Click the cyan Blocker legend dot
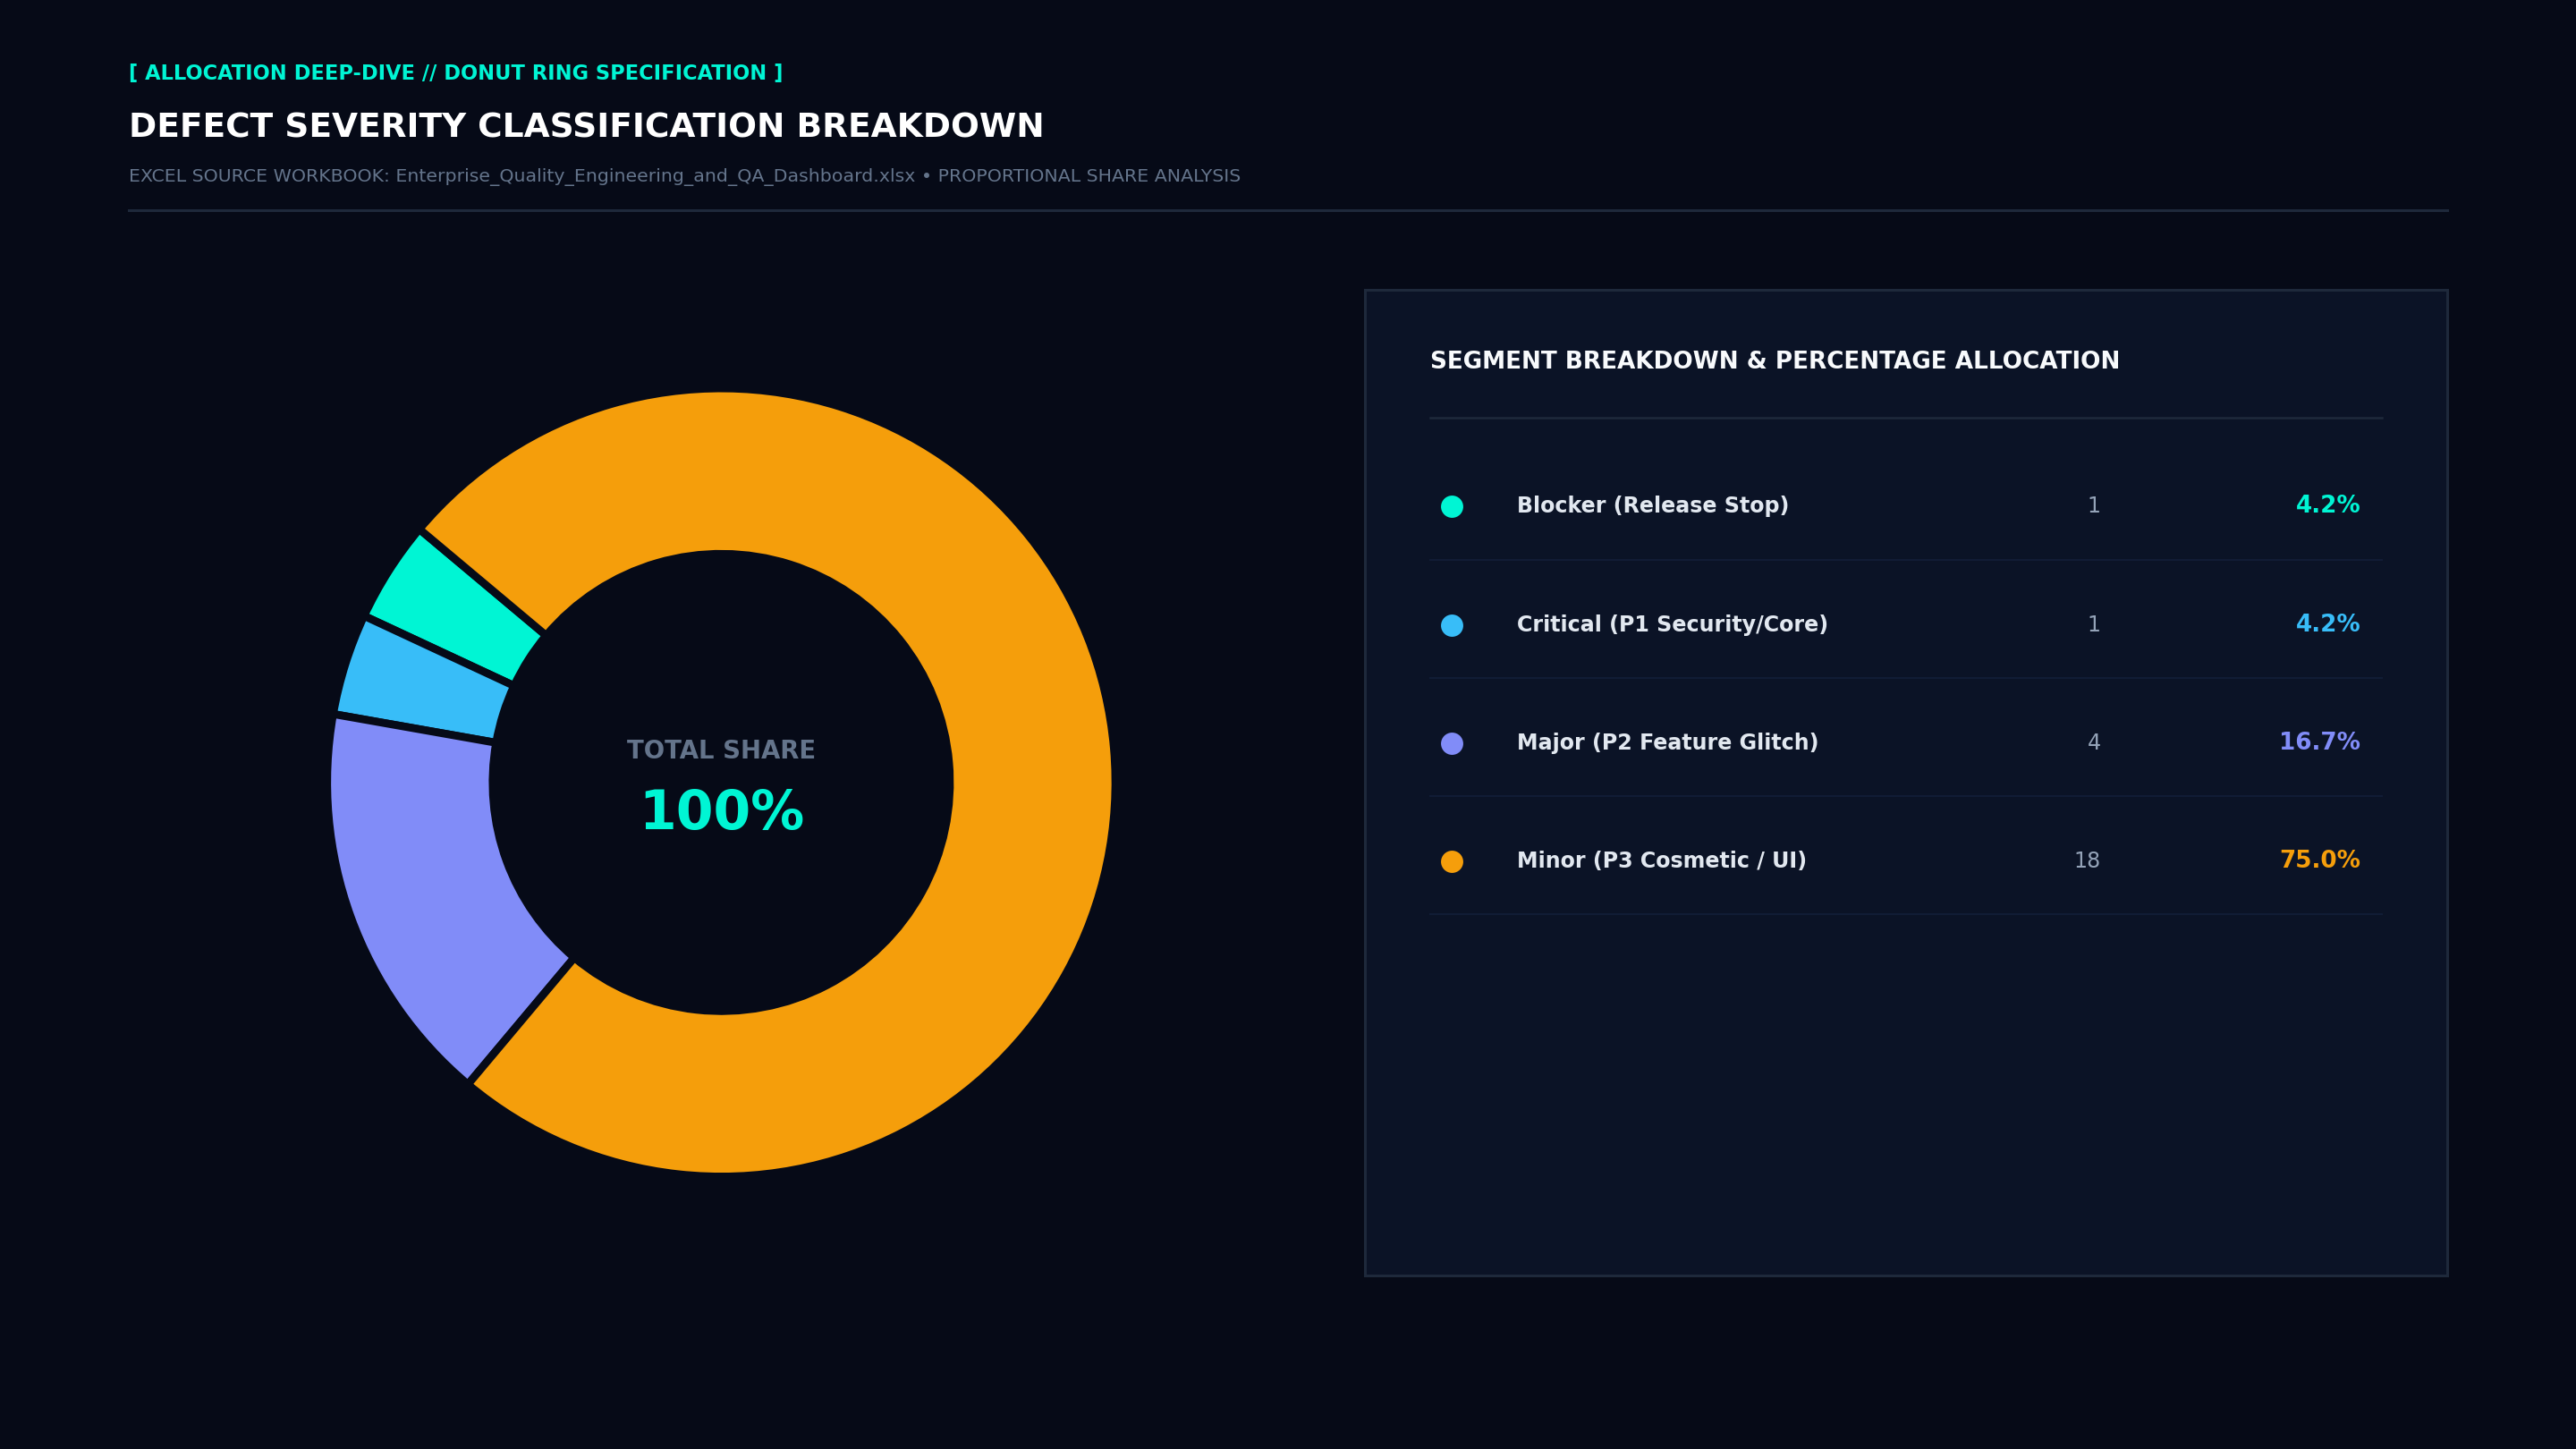 click(x=1452, y=506)
